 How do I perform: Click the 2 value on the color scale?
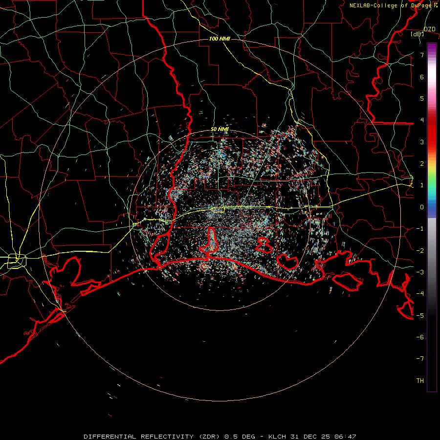422,164
